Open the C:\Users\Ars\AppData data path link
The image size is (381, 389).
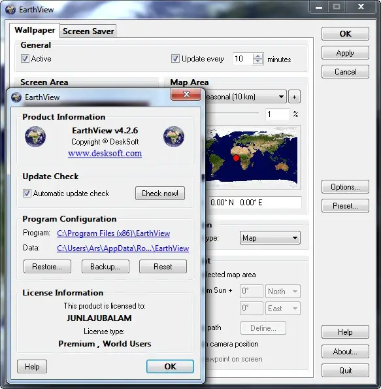pyautogui.click(x=123, y=248)
